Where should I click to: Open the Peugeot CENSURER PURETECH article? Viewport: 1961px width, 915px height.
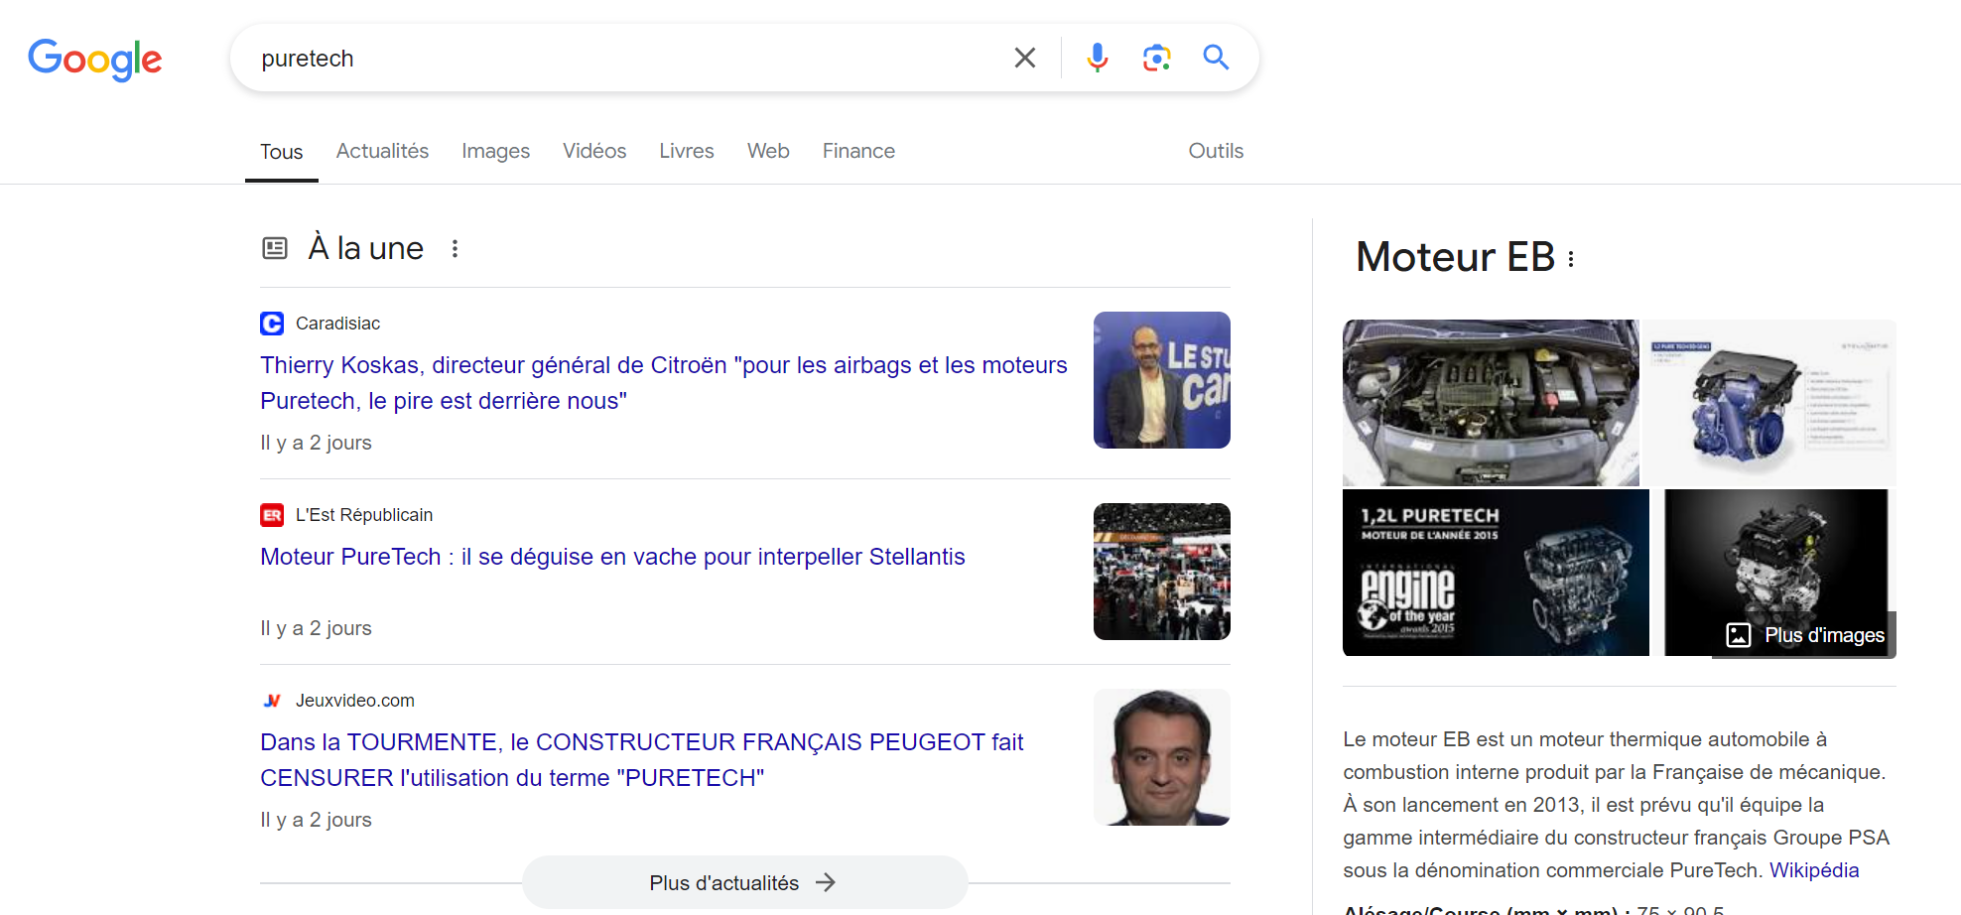(x=641, y=760)
